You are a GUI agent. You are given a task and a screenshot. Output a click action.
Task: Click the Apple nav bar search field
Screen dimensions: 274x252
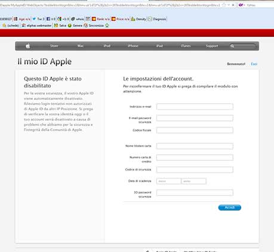coord(242,46)
